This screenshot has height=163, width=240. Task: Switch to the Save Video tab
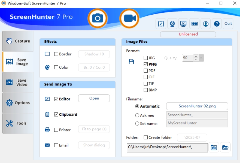pos(18,82)
